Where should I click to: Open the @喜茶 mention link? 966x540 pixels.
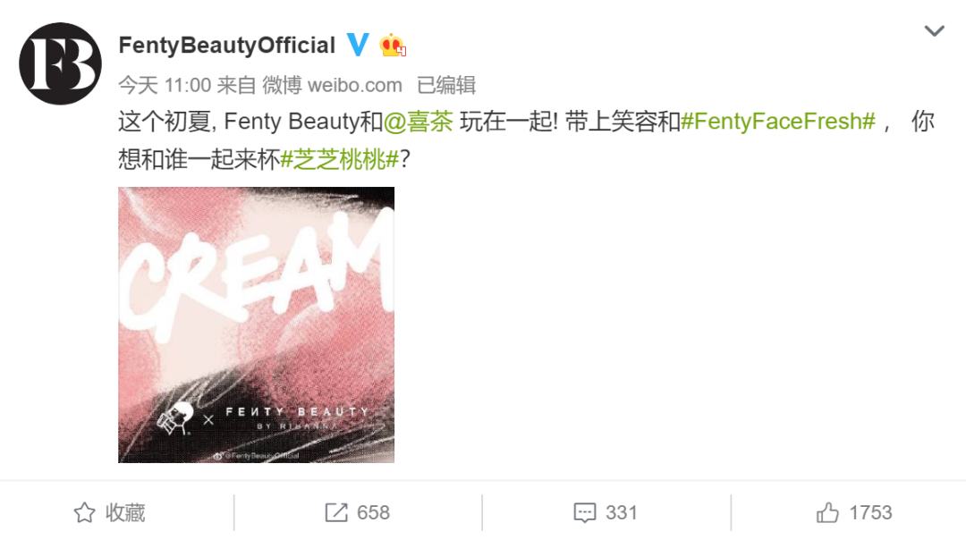419,122
